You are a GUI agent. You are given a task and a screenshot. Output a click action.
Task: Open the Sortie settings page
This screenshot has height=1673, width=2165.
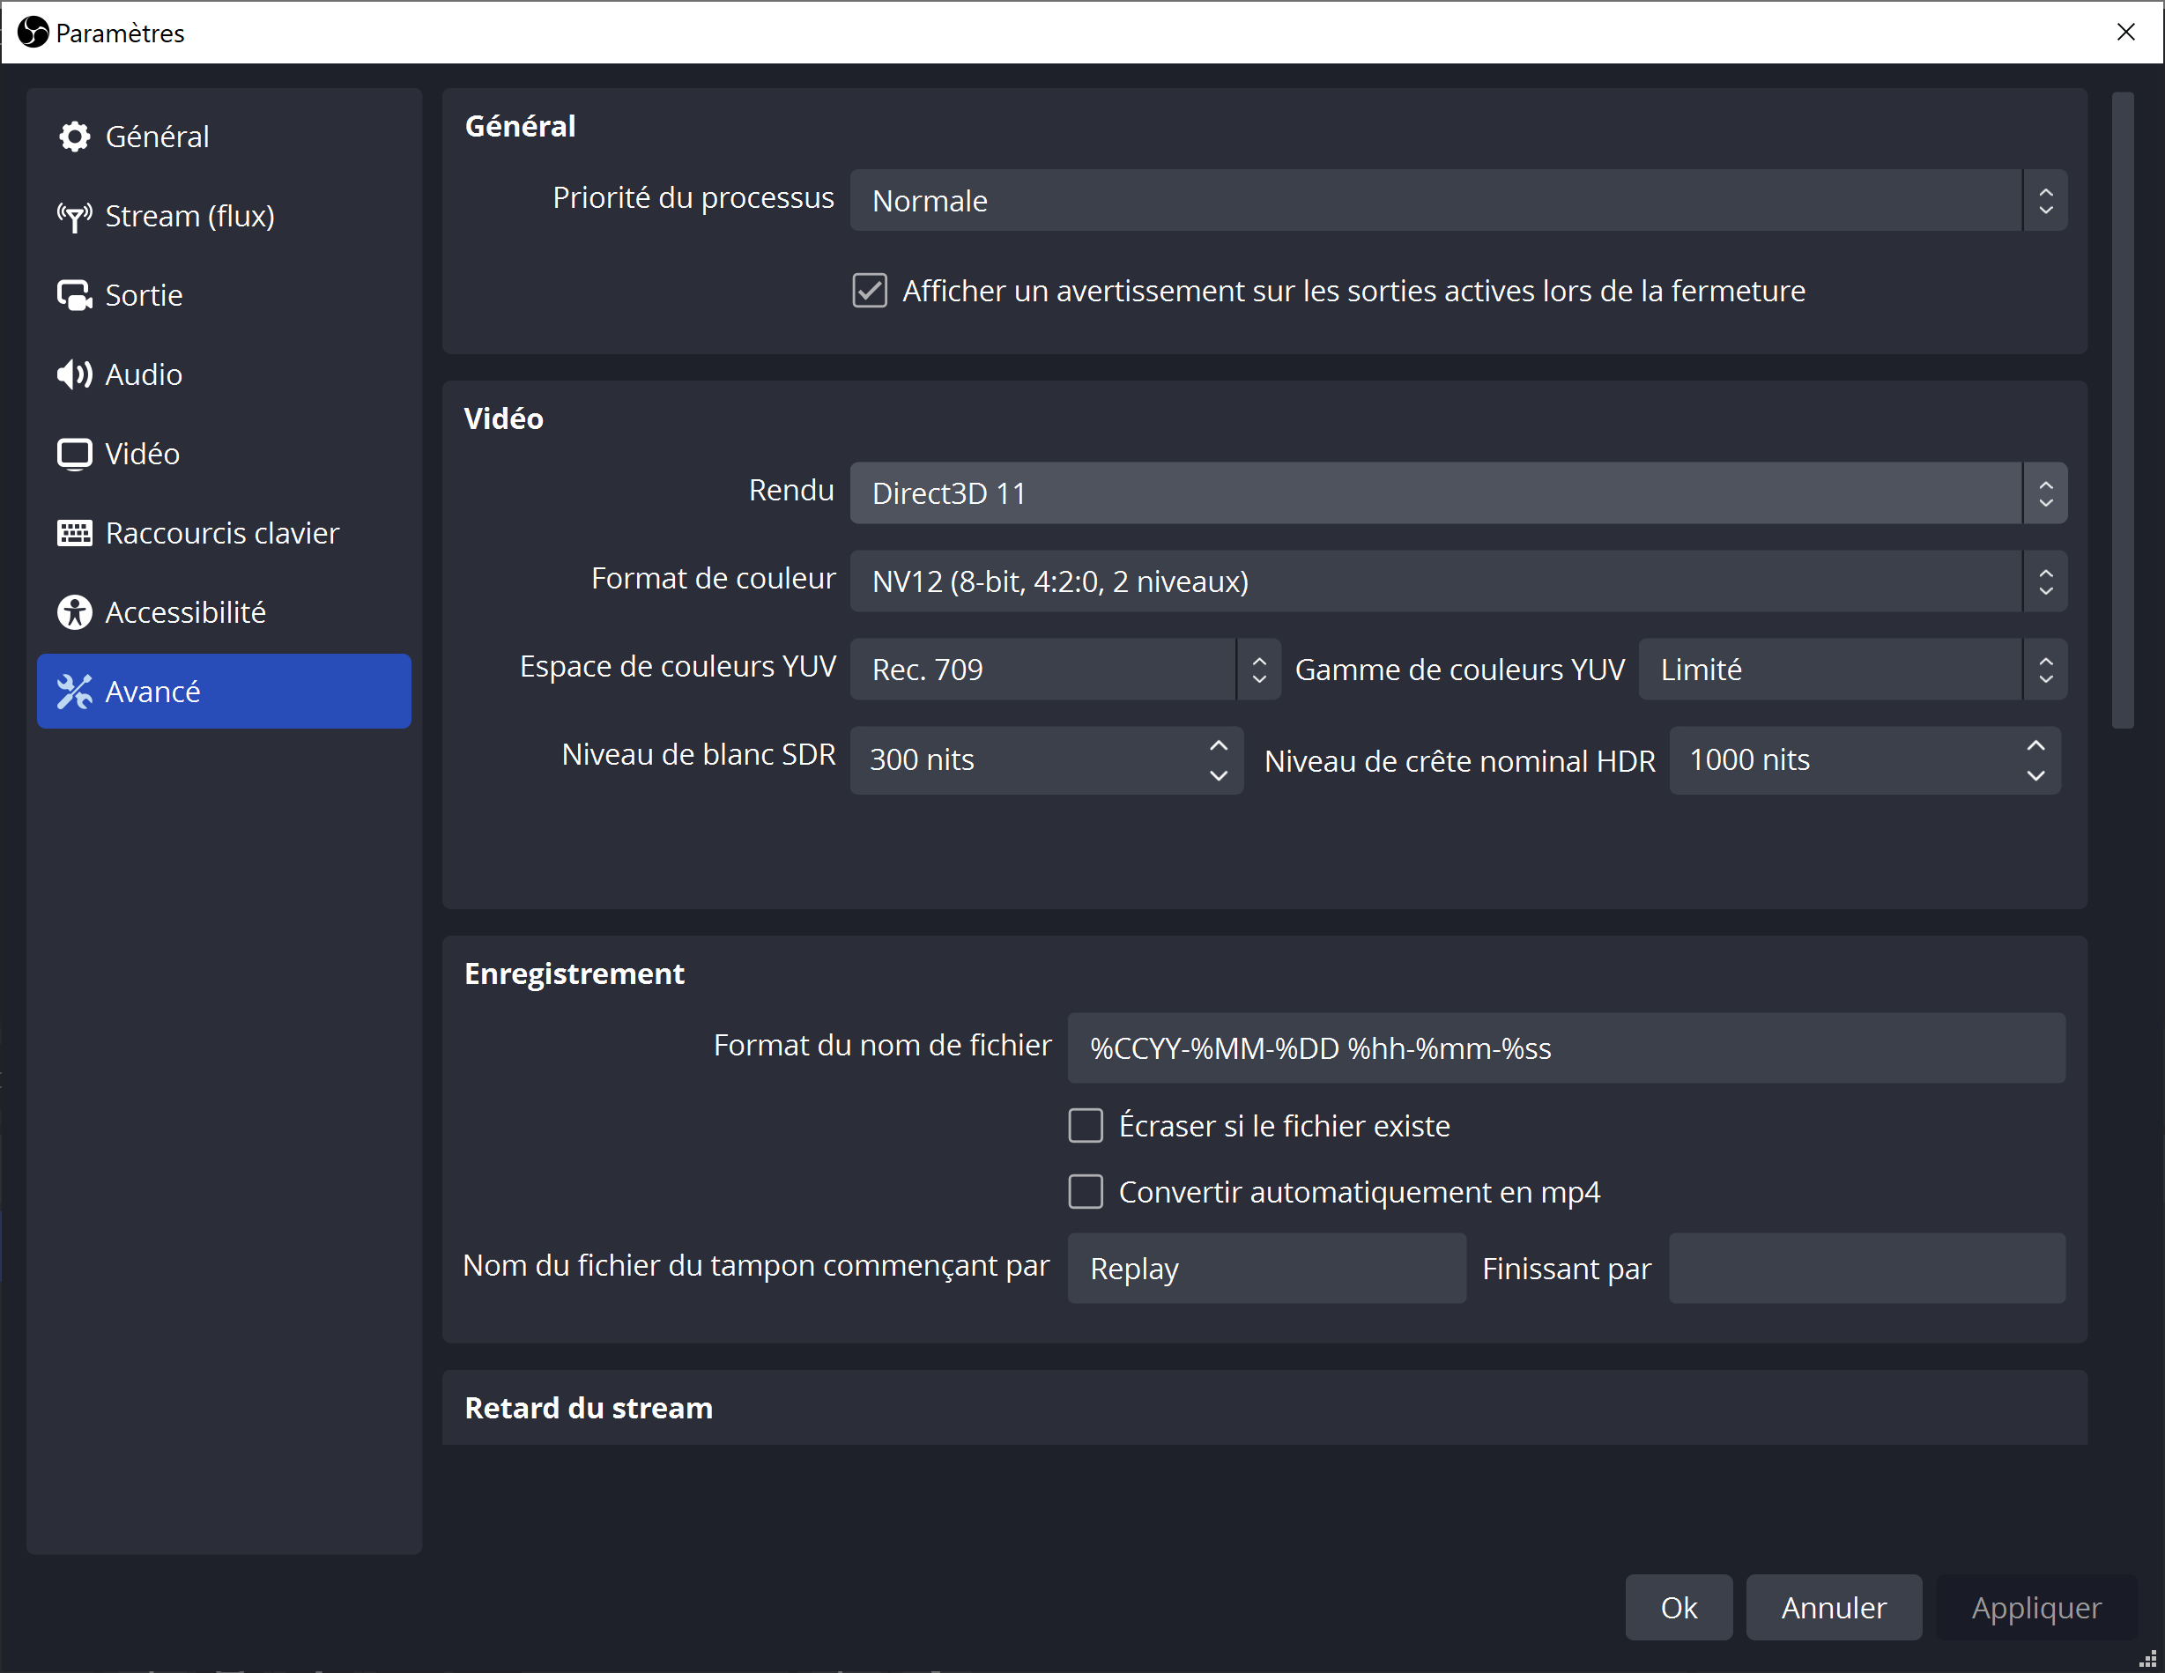[144, 295]
